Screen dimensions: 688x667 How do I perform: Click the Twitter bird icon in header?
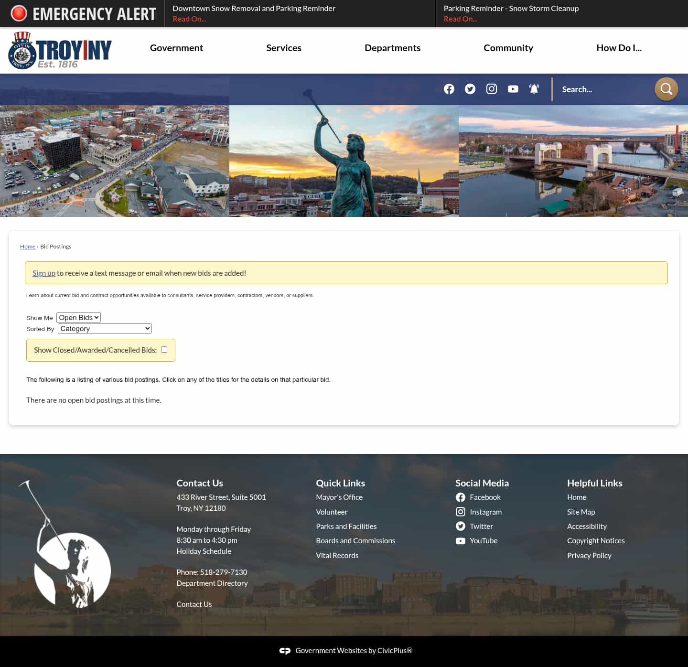[x=470, y=89]
